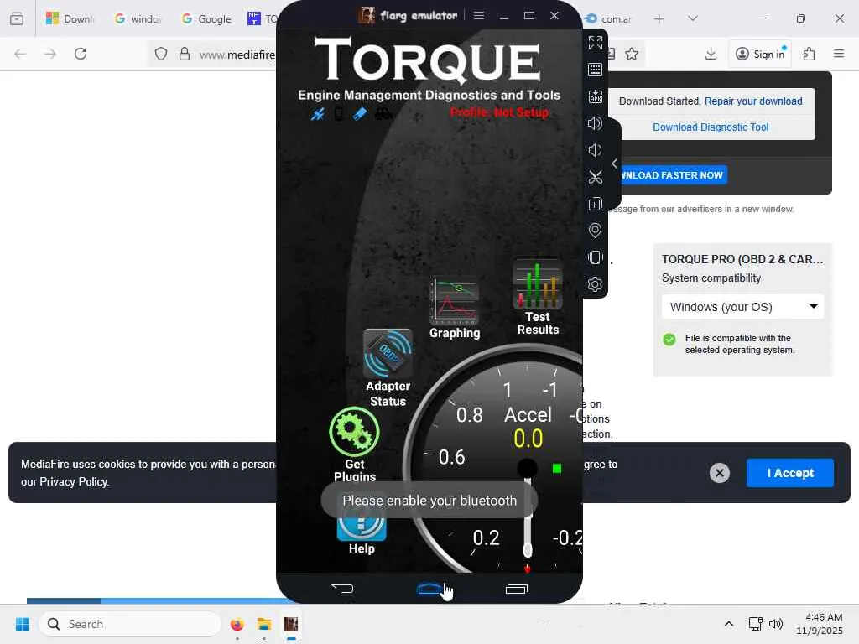Open Get Plugins gear icon
The image size is (859, 644).
tap(355, 433)
